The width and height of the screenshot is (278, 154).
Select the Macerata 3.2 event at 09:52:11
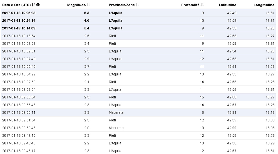tap(138, 112)
